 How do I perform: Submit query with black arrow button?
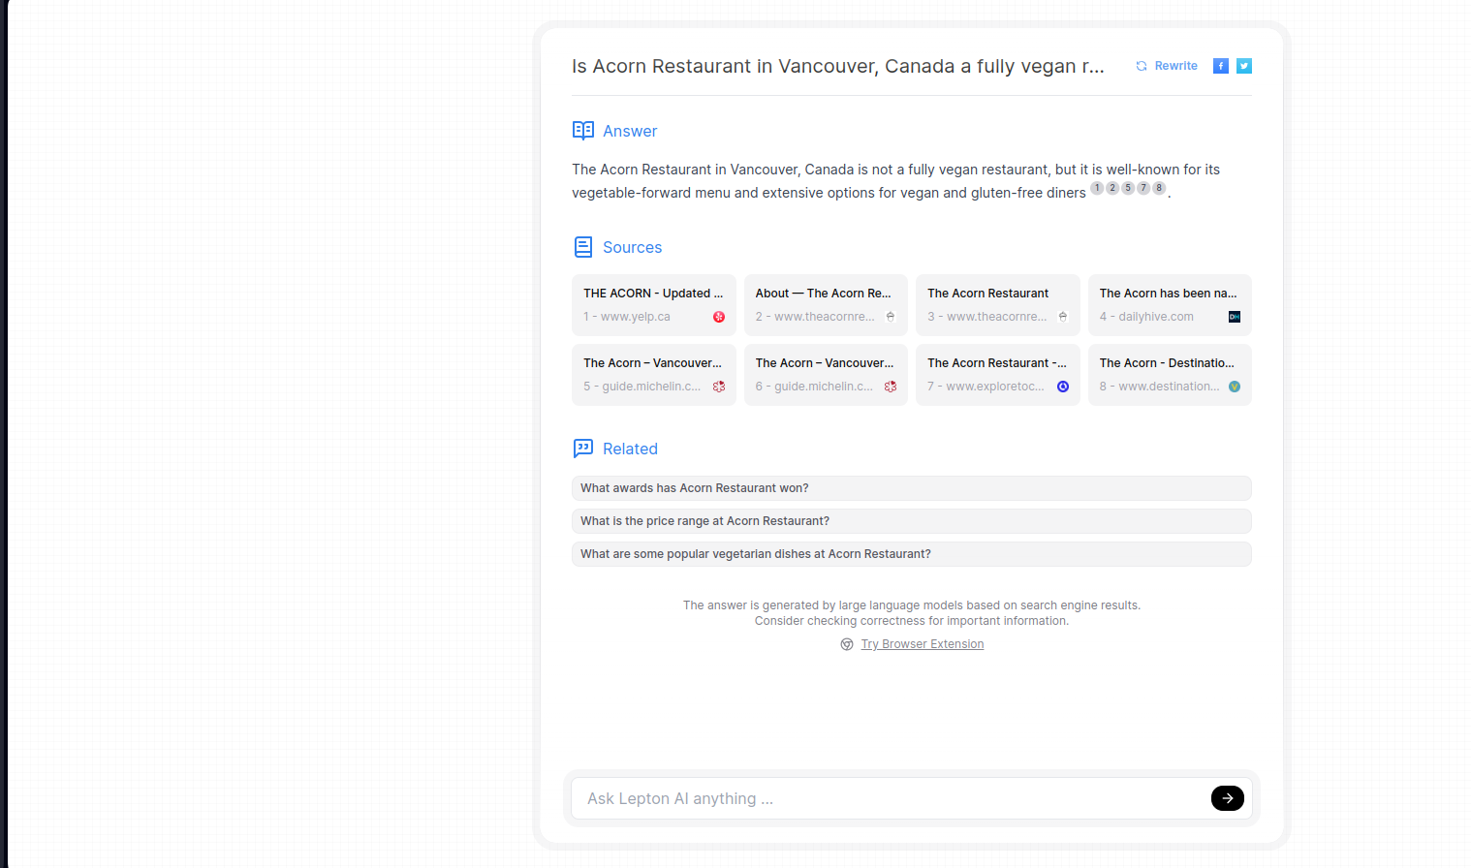(x=1228, y=798)
